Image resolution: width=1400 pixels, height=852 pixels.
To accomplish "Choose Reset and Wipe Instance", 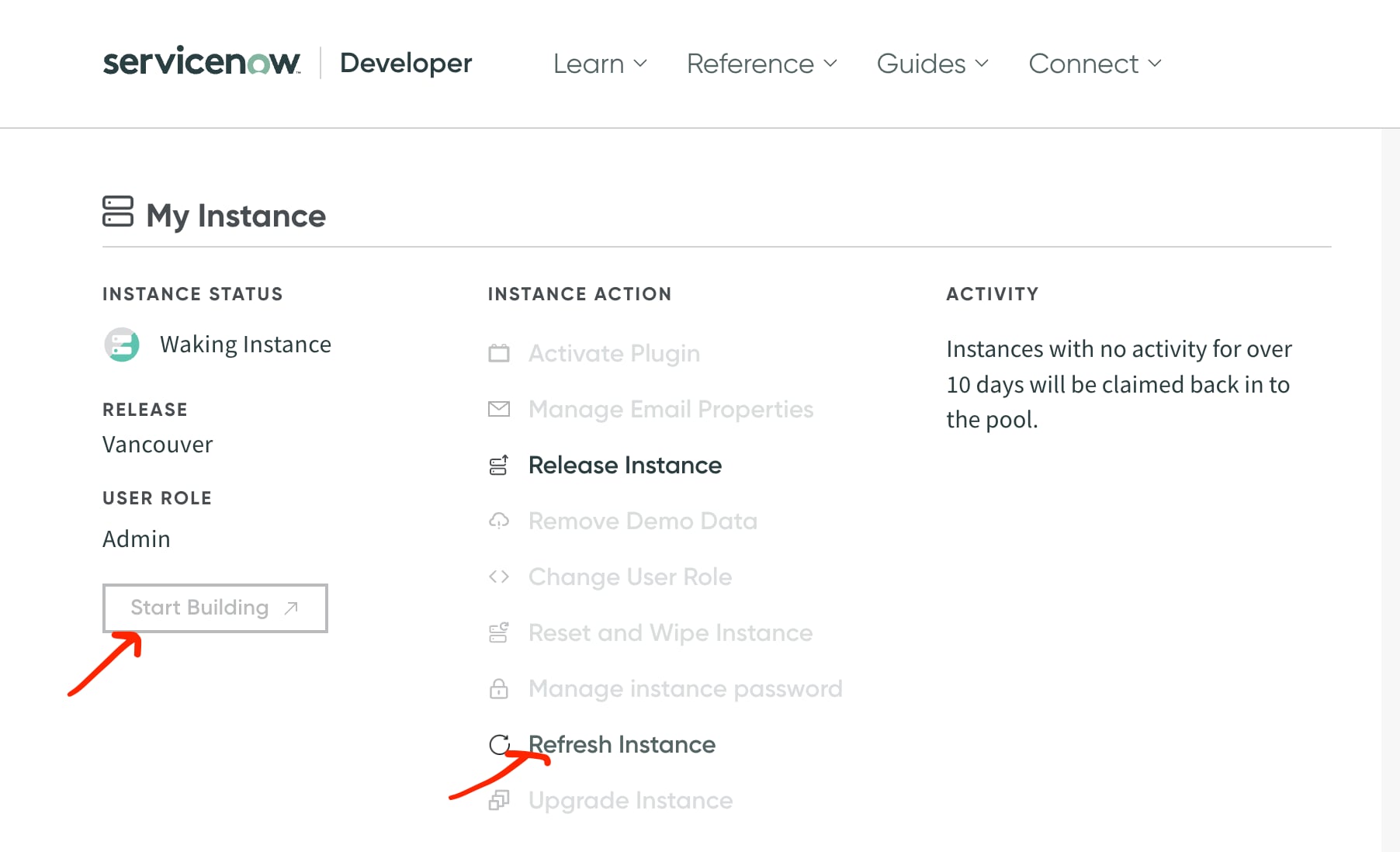I will click(671, 632).
